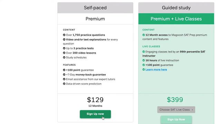Click the $129 price text
This screenshot has width=221, height=124.
click(95, 100)
